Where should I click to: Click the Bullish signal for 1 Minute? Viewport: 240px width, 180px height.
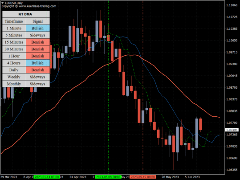(38, 28)
